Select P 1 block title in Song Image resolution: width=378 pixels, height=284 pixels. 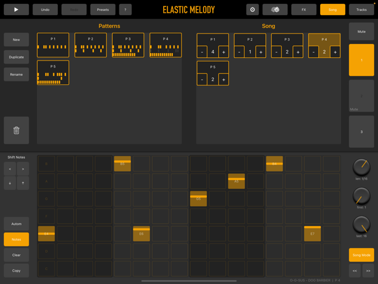coord(213,39)
